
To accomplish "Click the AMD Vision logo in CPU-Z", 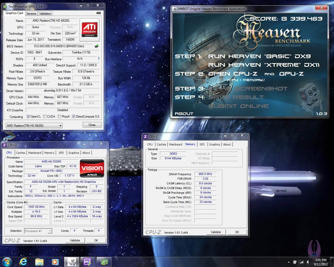I will (x=92, y=168).
